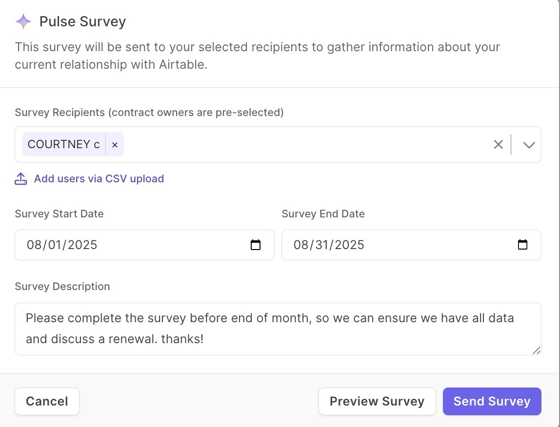This screenshot has width=560, height=427.
Task: Send the survey with Send Survey
Action: click(x=492, y=401)
